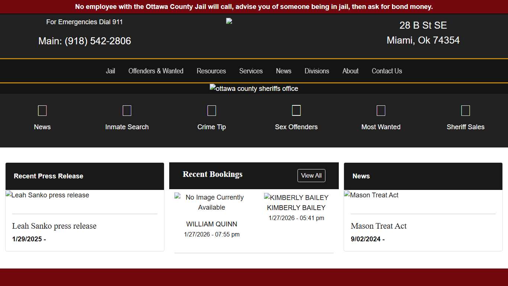The image size is (508, 286).
Task: Select the Sheriff Sales icon
Action: point(466,110)
